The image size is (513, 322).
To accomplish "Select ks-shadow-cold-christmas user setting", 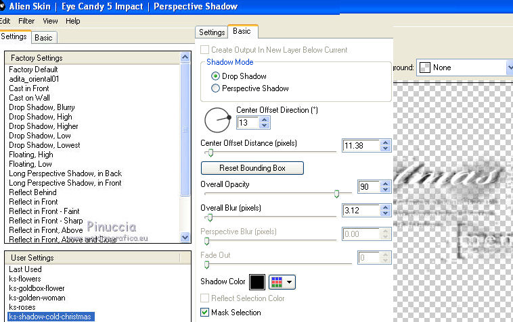I will 50,317.
